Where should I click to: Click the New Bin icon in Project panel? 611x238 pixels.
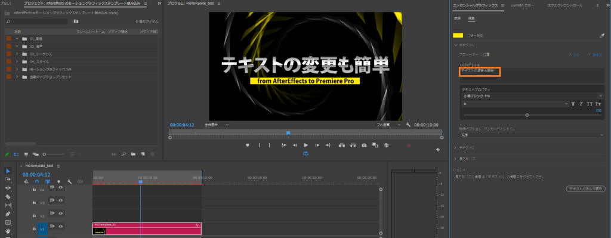pos(133,154)
